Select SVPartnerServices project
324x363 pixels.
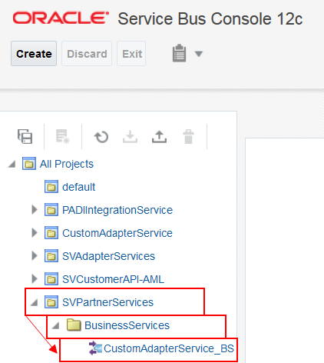(107, 302)
